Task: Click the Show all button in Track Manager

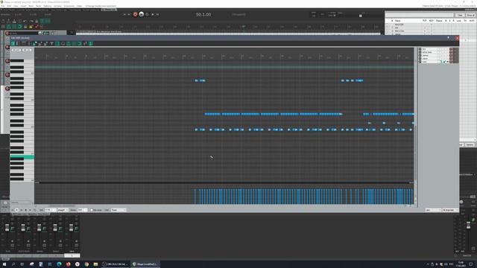Action: pyautogui.click(x=470, y=15)
